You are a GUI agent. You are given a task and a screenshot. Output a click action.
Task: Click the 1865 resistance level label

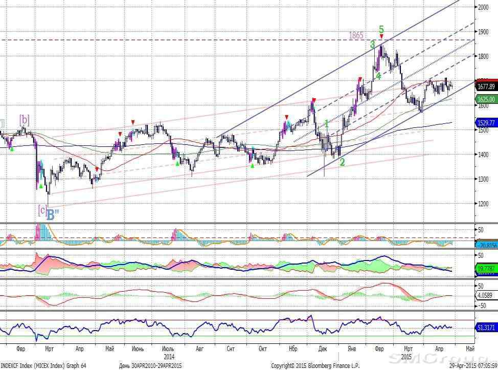356,35
